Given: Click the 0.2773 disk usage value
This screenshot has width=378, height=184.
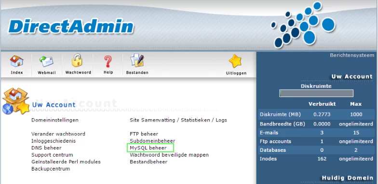Looking at the screenshot, I should (x=322, y=114).
